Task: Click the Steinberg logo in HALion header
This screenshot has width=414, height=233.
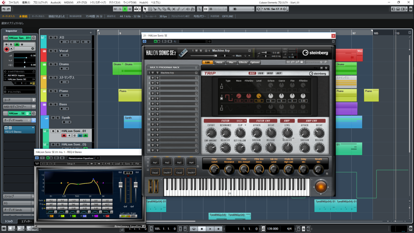Action: (315, 53)
